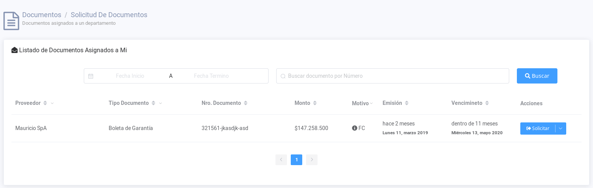Sort by Vencimineto column arrows
Viewport: 593px width, 188px height.
(x=487, y=103)
